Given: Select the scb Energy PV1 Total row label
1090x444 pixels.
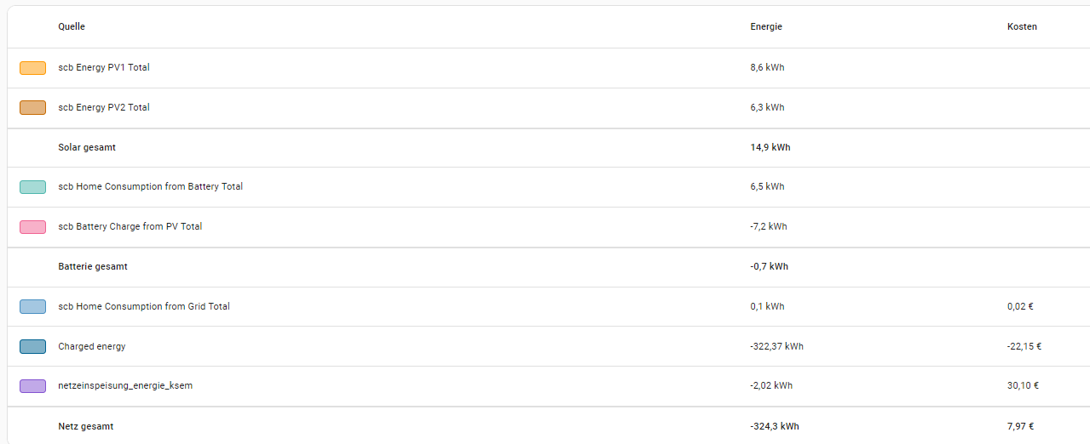Looking at the screenshot, I should 104,68.
